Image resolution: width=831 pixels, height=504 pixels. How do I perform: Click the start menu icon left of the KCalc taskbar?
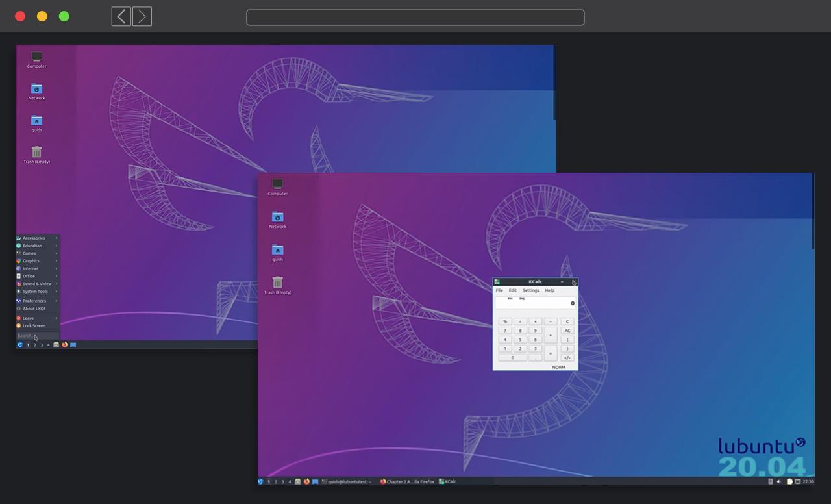pyautogui.click(x=260, y=482)
